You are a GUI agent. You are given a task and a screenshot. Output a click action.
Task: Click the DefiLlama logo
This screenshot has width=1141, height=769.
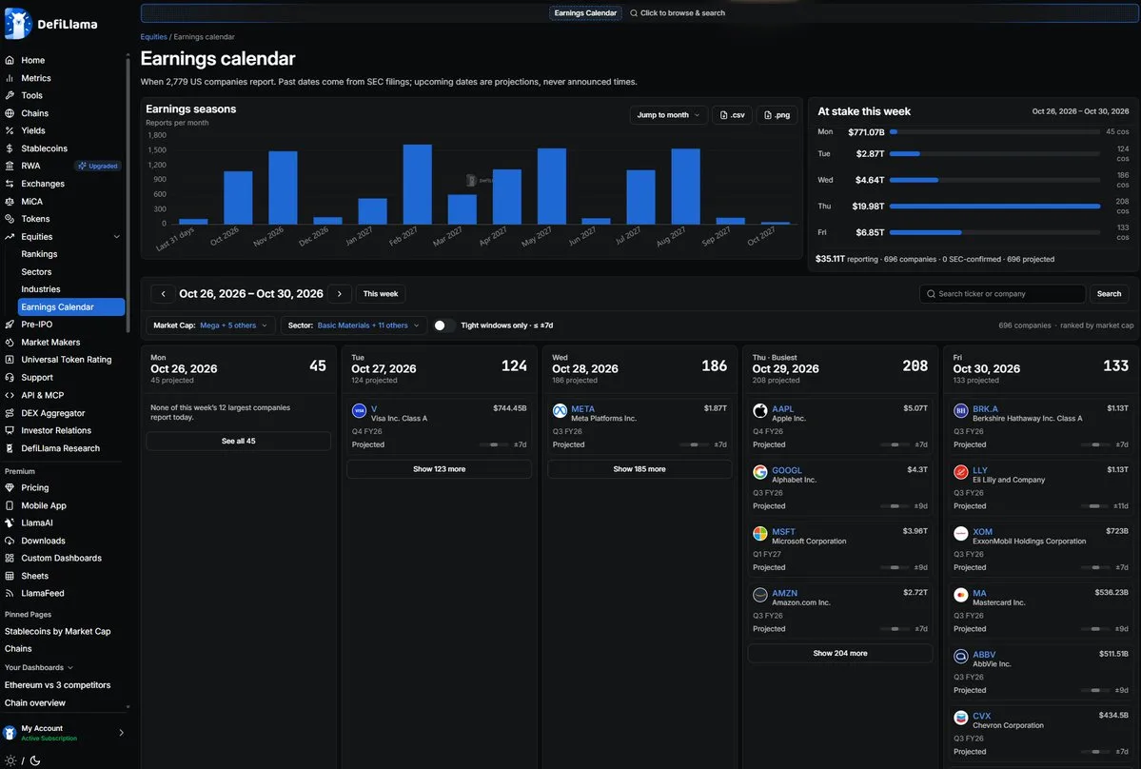click(x=51, y=23)
